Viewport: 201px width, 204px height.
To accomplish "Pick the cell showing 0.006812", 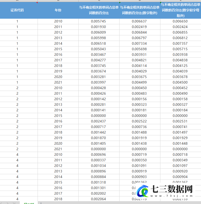I will pyautogui.click(x=181, y=38).
